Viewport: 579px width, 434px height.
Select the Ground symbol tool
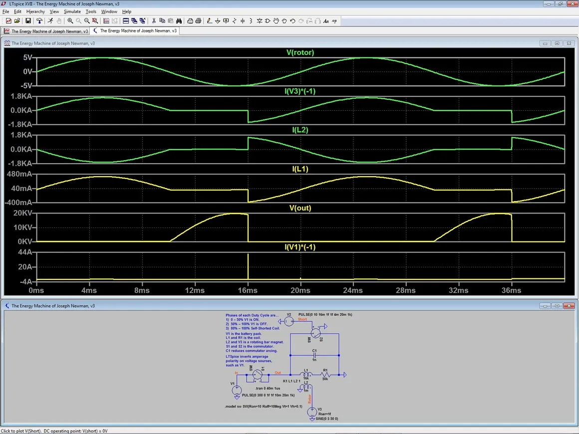[218, 21]
